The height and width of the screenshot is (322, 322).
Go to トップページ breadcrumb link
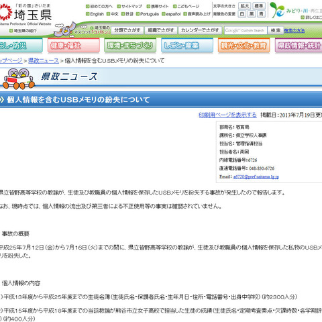11,60
